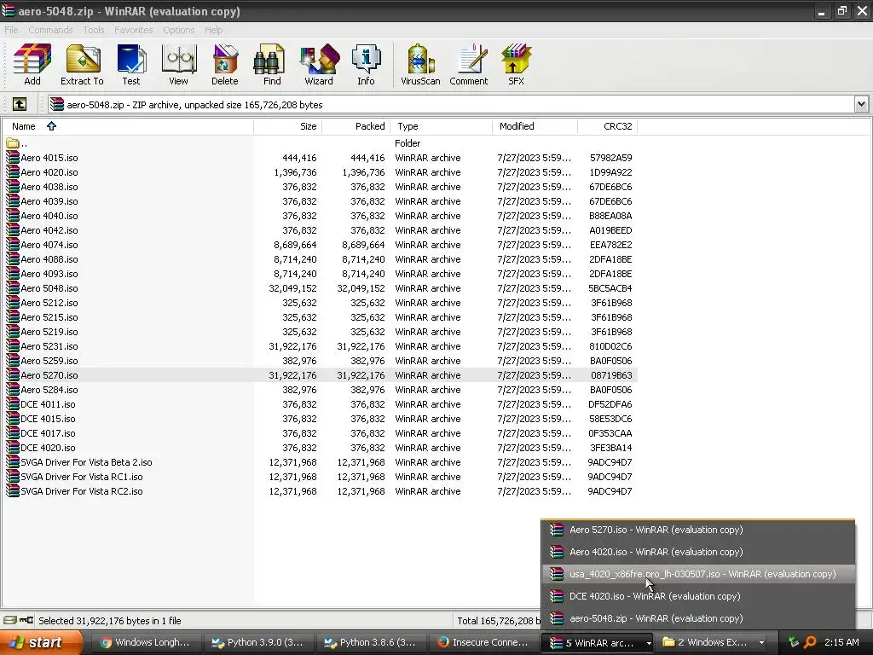Click the status bar key icon
Viewport: 873px width, 655px height.
(x=26, y=620)
